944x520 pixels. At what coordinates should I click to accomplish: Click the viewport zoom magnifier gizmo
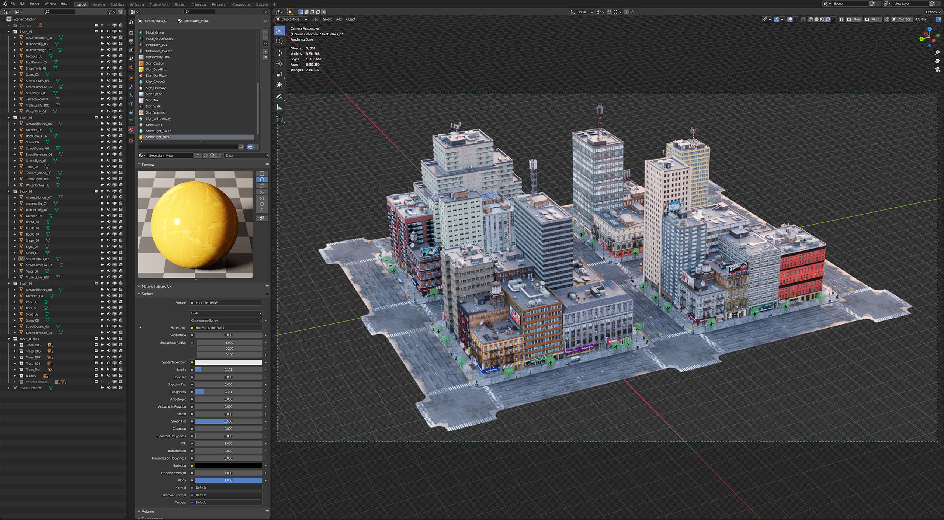937,52
